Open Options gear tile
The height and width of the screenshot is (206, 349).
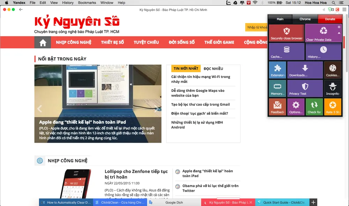click(296, 107)
